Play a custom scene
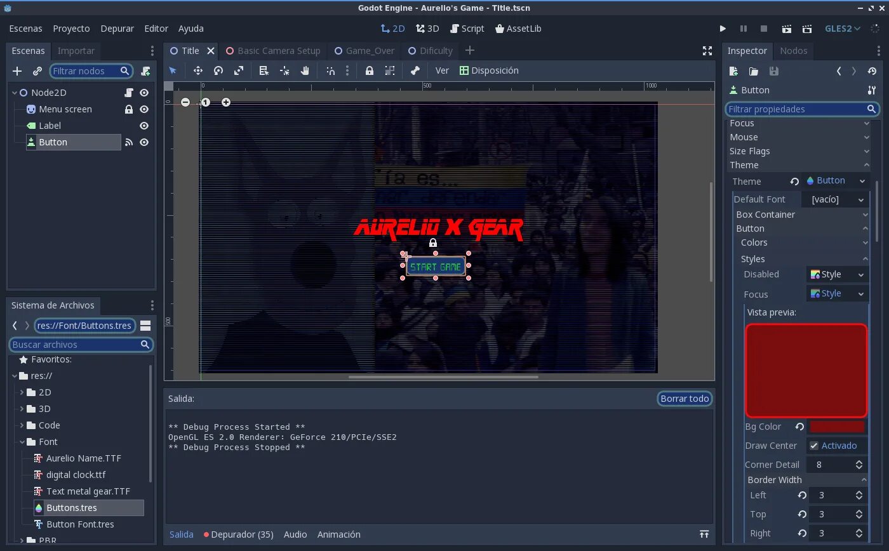Screen dimensions: 889x551 pos(807,29)
